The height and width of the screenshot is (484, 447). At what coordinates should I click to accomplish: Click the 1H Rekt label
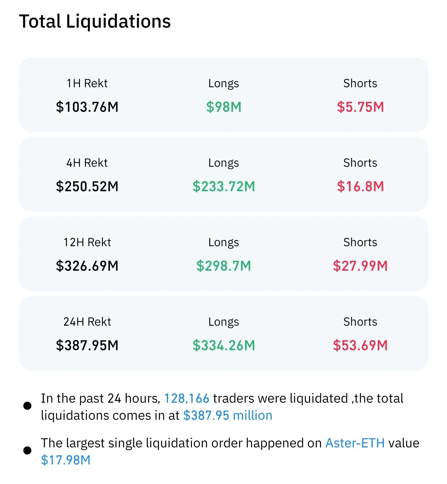point(87,83)
